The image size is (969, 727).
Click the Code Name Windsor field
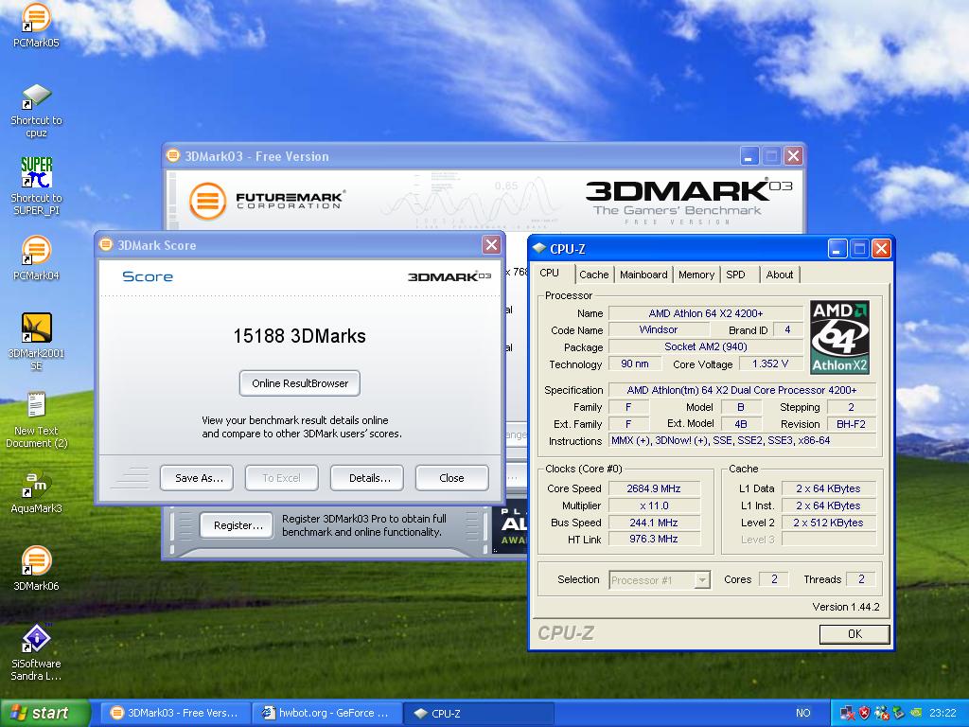tap(659, 330)
